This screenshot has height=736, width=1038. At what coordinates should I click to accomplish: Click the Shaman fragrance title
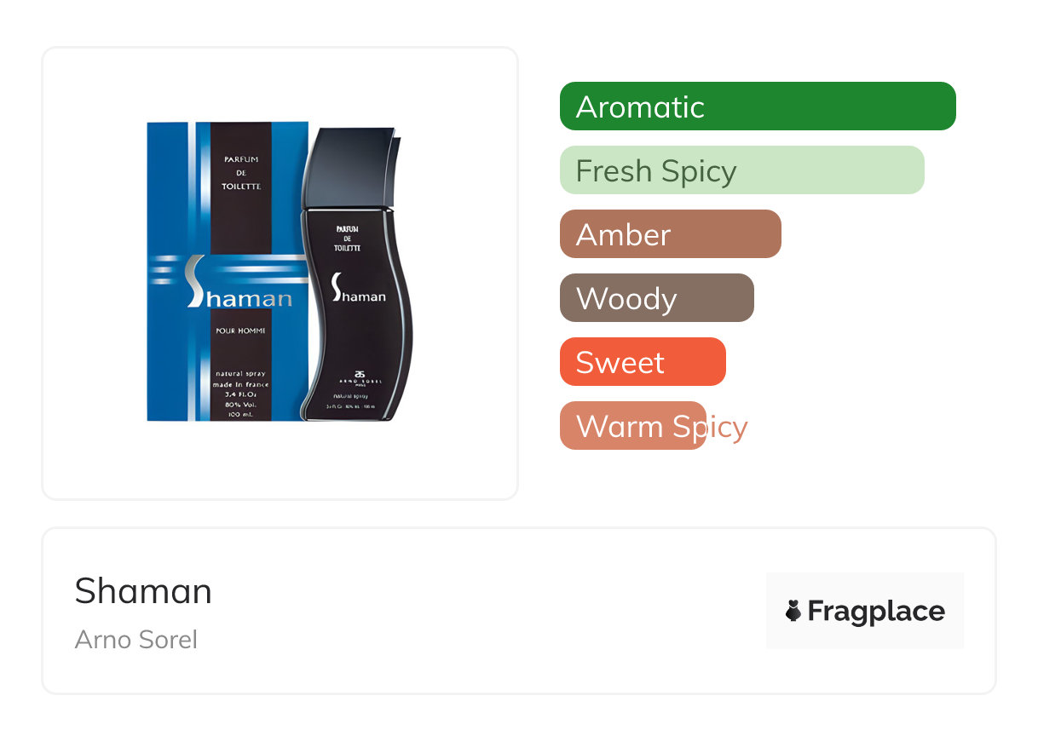tap(143, 590)
